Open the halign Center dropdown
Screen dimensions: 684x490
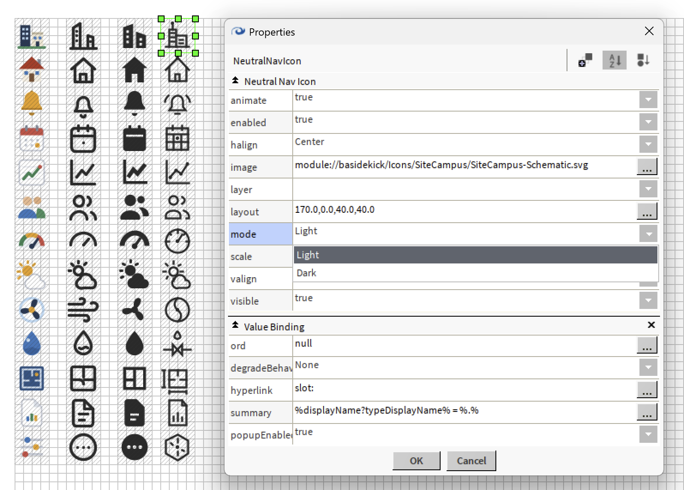click(x=648, y=144)
